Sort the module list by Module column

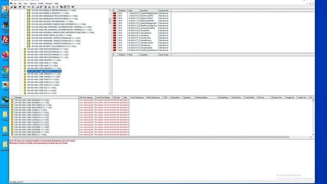(x=46, y=98)
